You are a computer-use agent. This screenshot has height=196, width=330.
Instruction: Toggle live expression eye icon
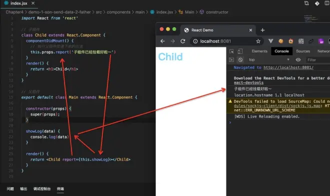coord(298,60)
